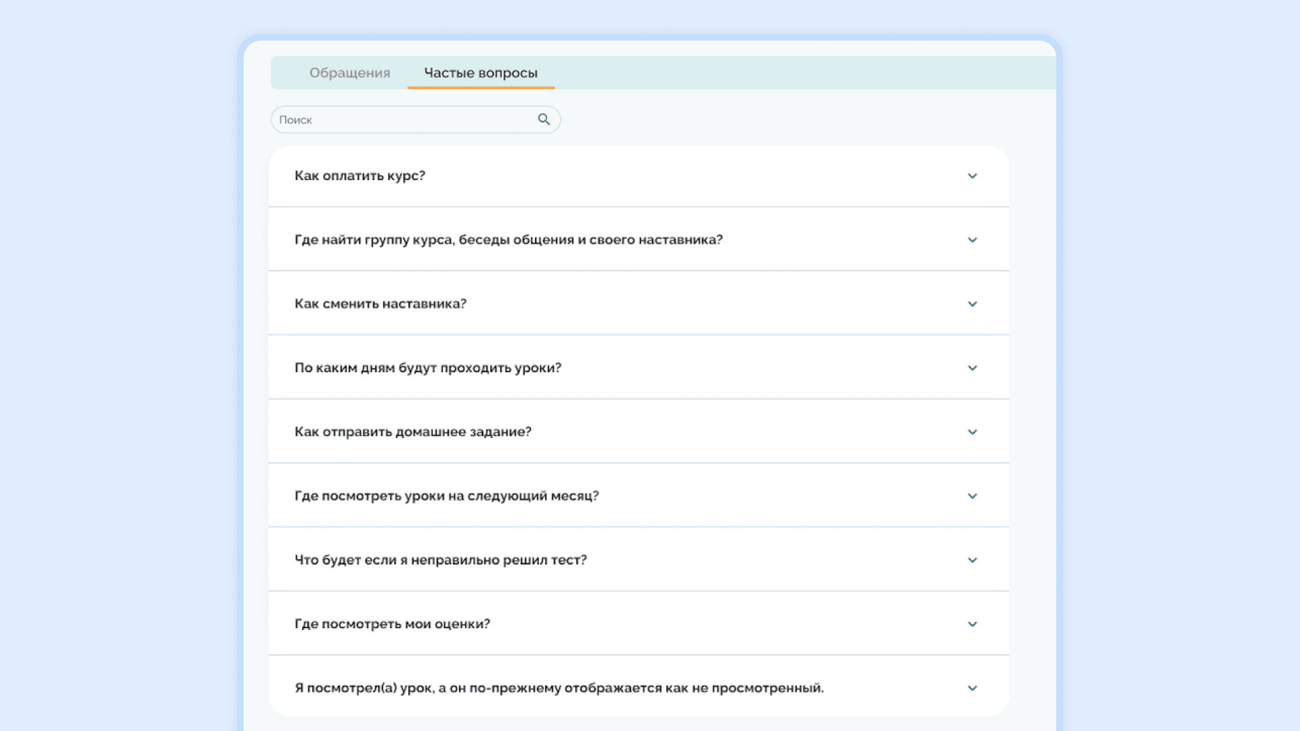Expand chevron next to Где найти группу курса

[x=972, y=240]
